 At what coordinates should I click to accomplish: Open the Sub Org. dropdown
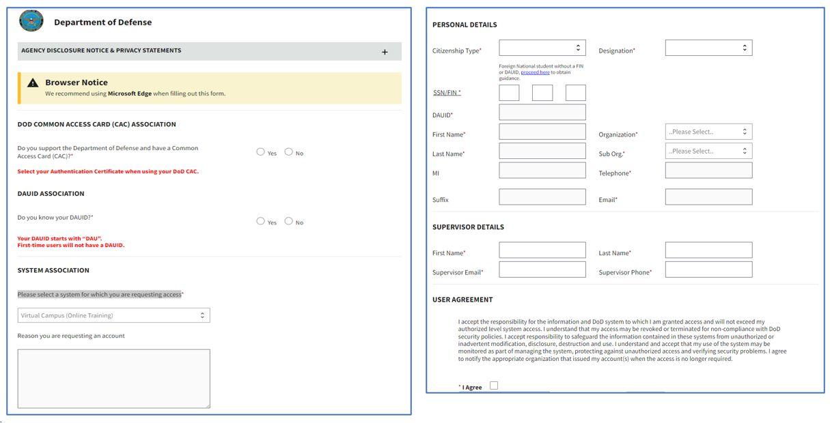[x=708, y=151]
